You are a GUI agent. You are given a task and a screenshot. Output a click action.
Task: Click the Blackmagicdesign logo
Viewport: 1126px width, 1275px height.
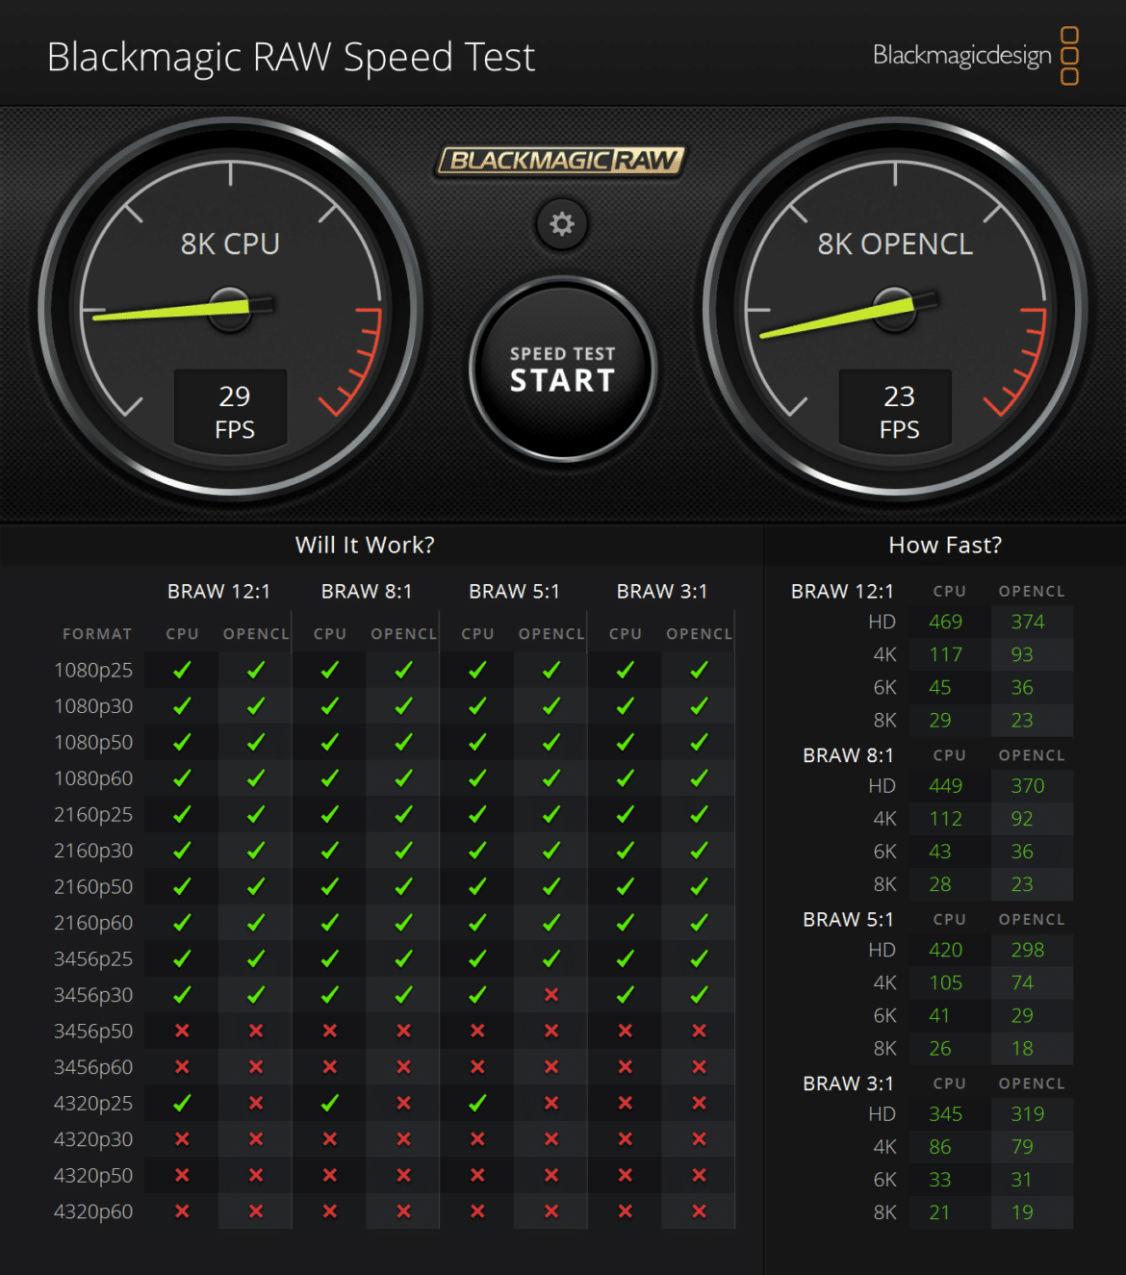pyautogui.click(x=975, y=56)
